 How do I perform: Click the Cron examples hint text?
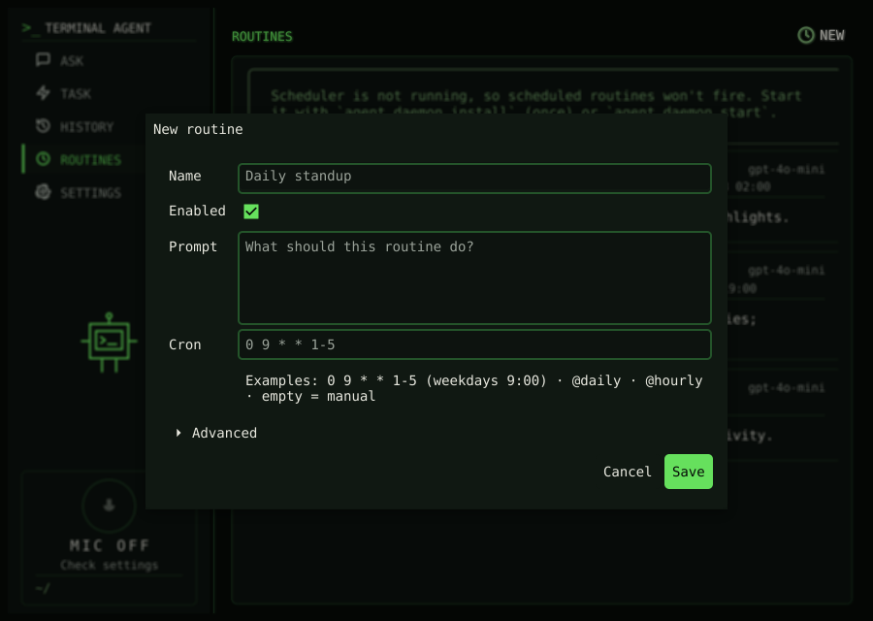click(x=473, y=388)
